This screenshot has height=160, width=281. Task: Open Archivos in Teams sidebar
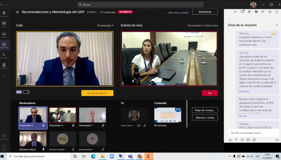4,66
